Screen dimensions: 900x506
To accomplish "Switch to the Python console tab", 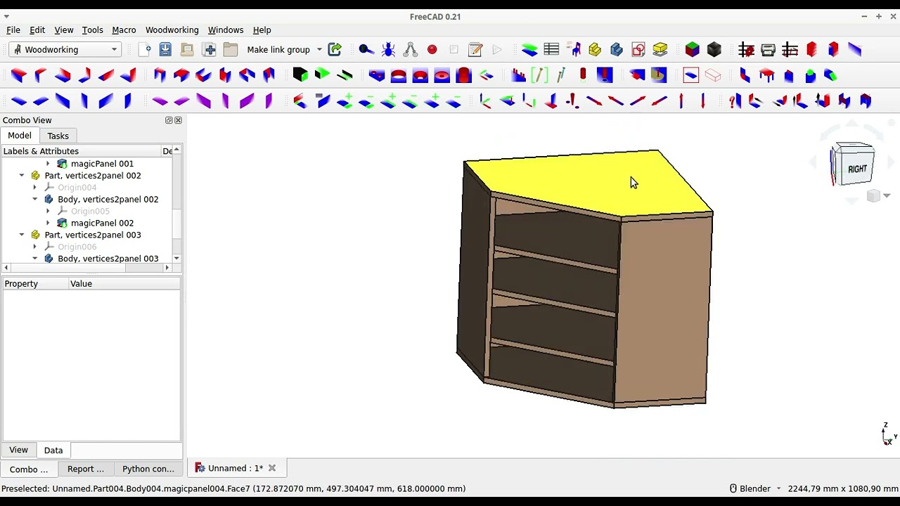I will [148, 469].
